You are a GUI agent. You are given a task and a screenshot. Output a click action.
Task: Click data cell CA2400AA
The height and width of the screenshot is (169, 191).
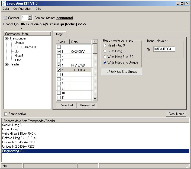coord(80,52)
